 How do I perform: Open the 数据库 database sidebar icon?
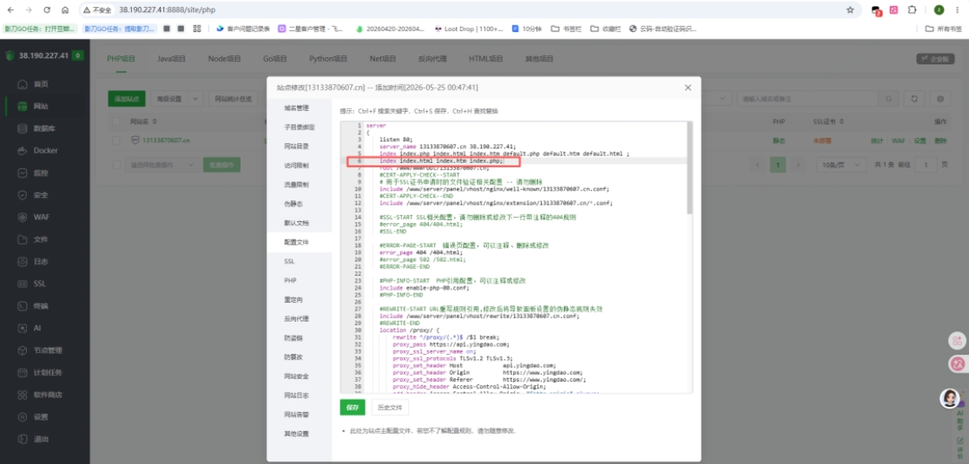pos(23,128)
